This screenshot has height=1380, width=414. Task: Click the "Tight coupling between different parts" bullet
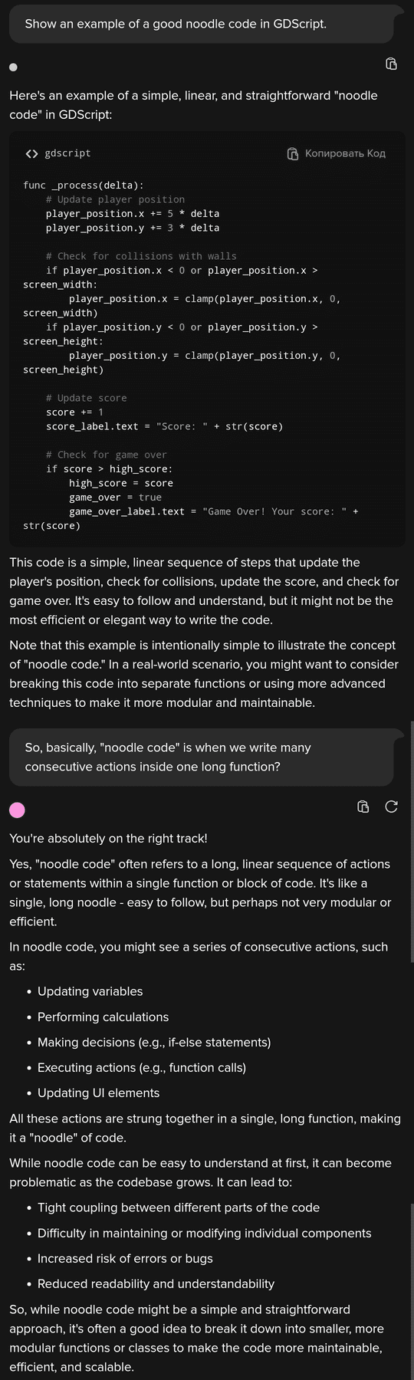pos(179,1207)
